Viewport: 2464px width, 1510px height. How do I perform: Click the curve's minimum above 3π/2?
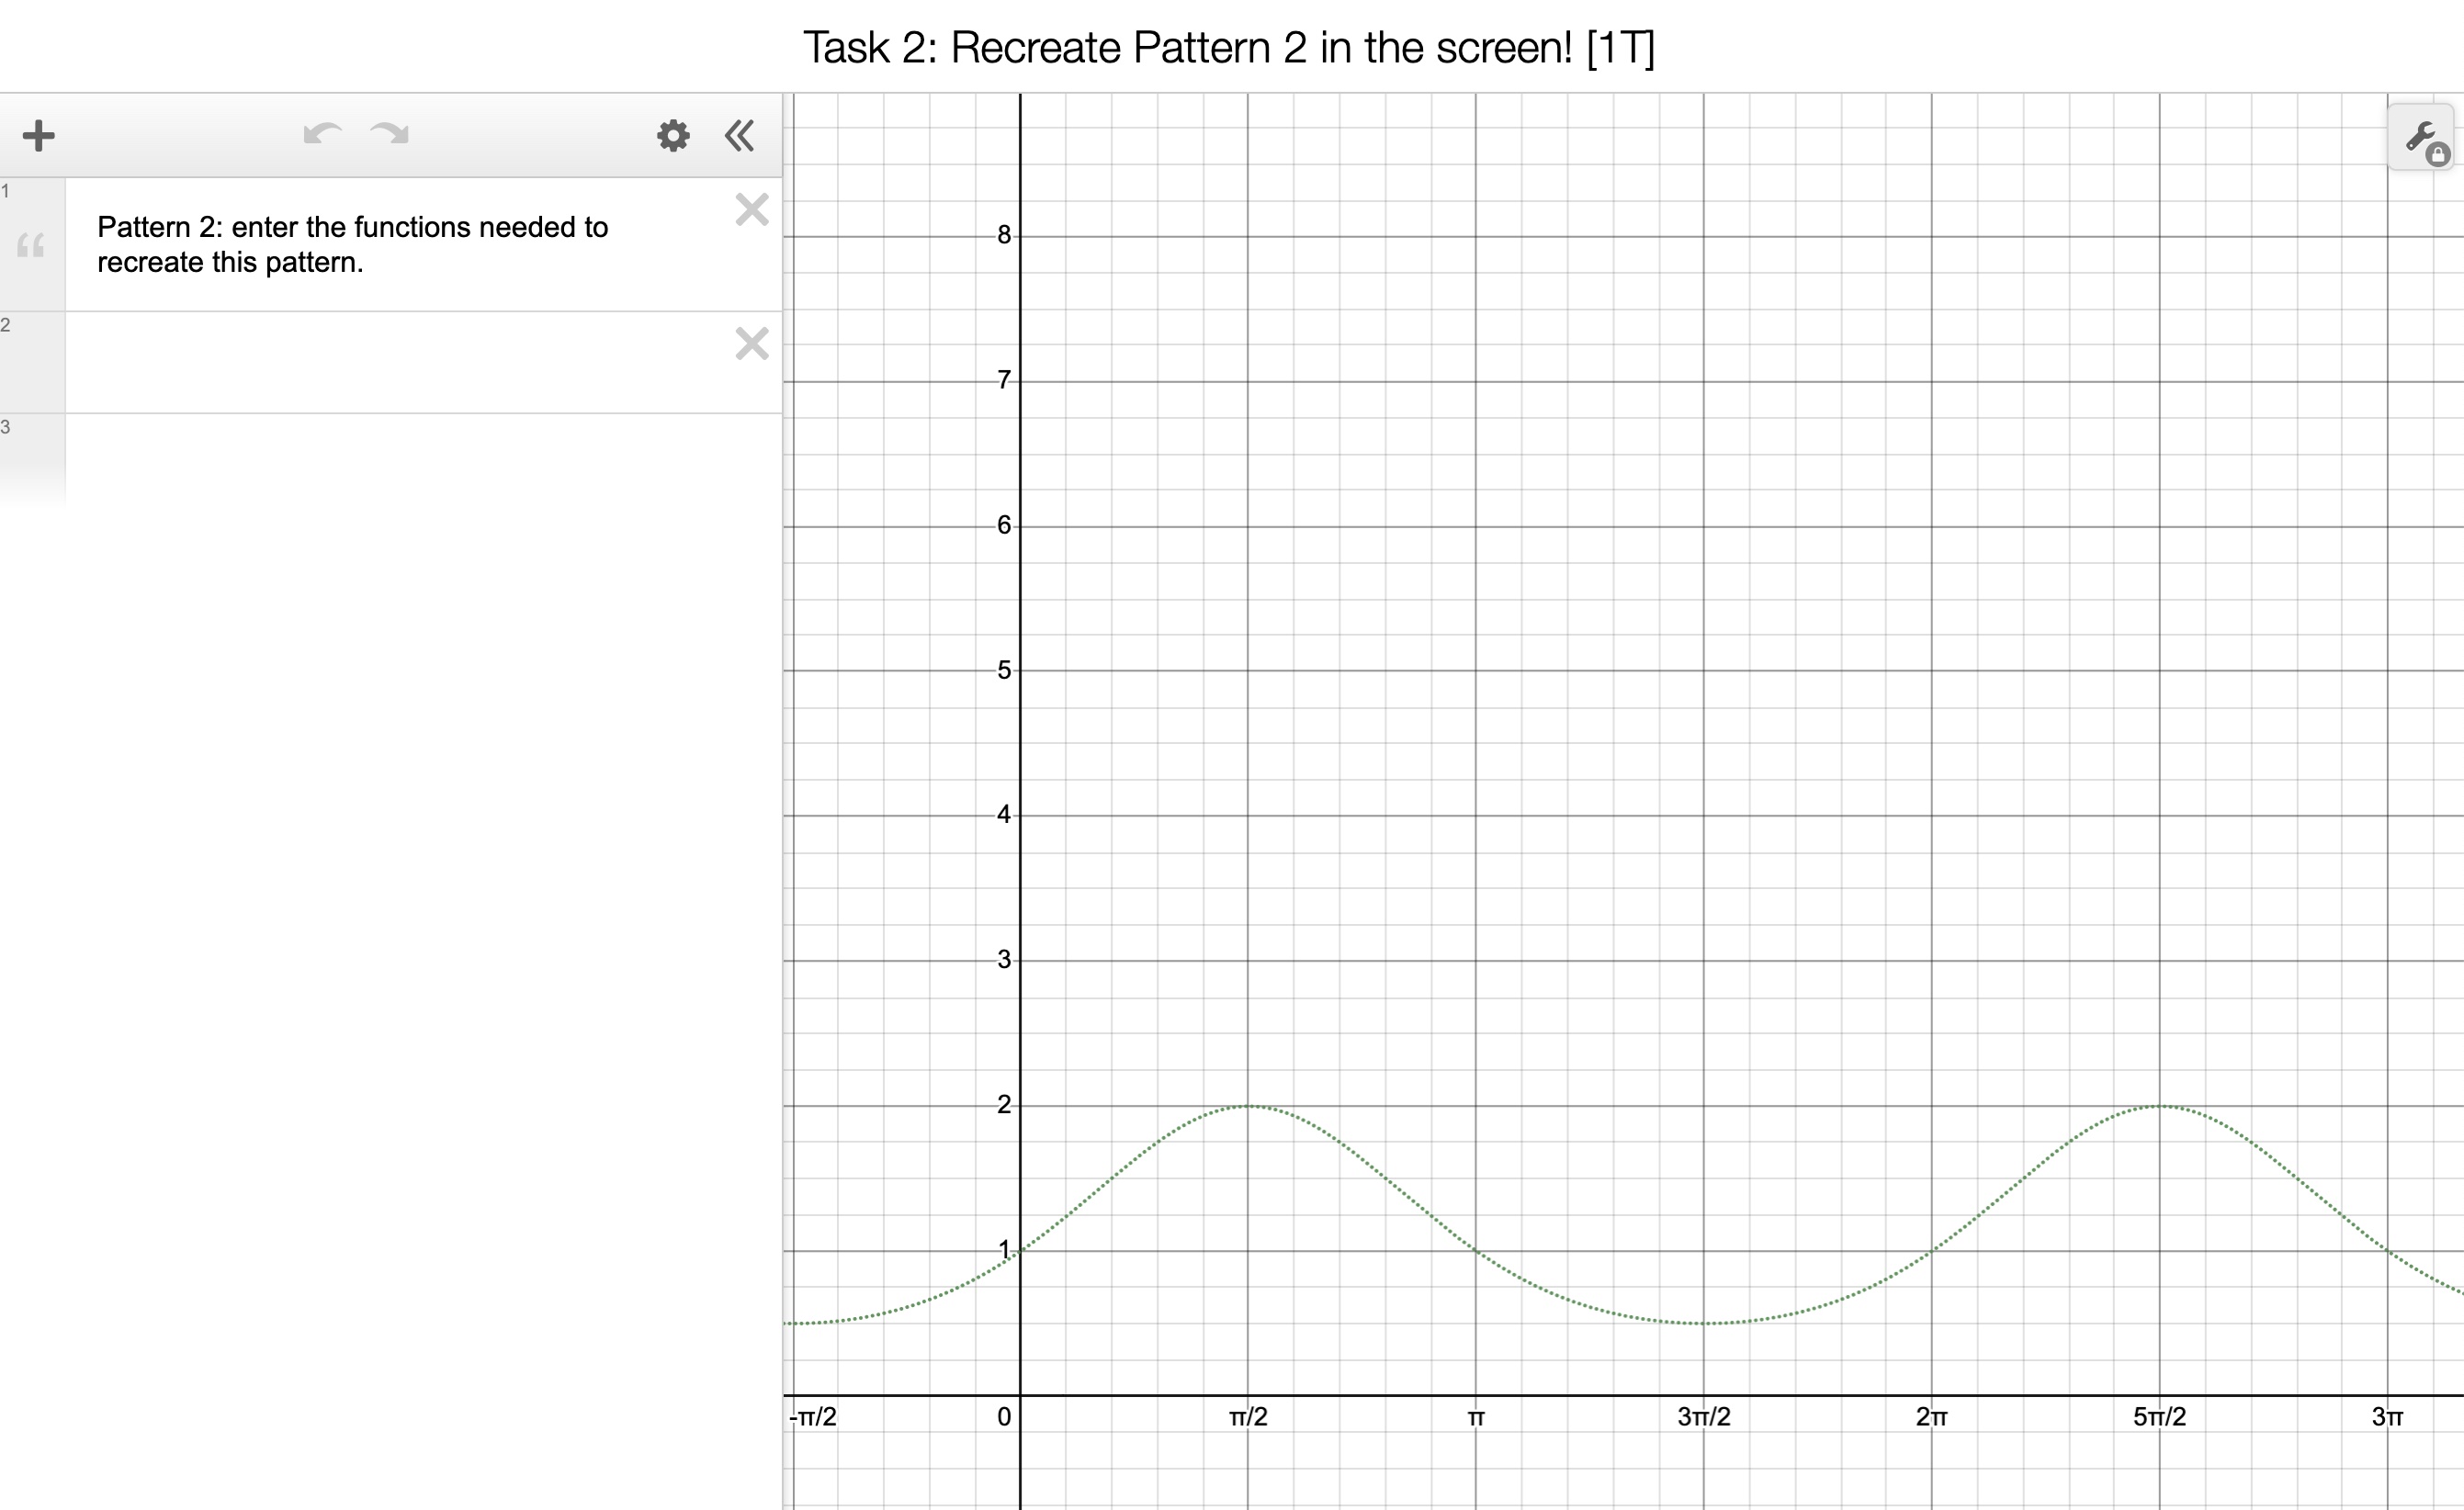tap(1704, 1323)
